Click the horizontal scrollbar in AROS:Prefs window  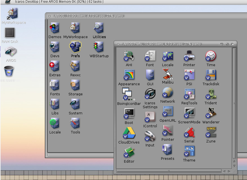click(x=169, y=171)
